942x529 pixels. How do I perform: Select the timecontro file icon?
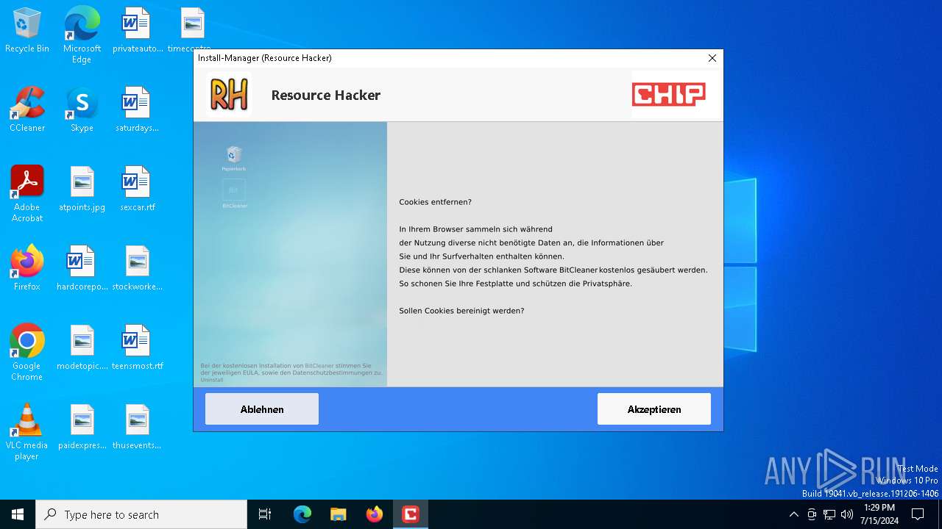coord(192,31)
